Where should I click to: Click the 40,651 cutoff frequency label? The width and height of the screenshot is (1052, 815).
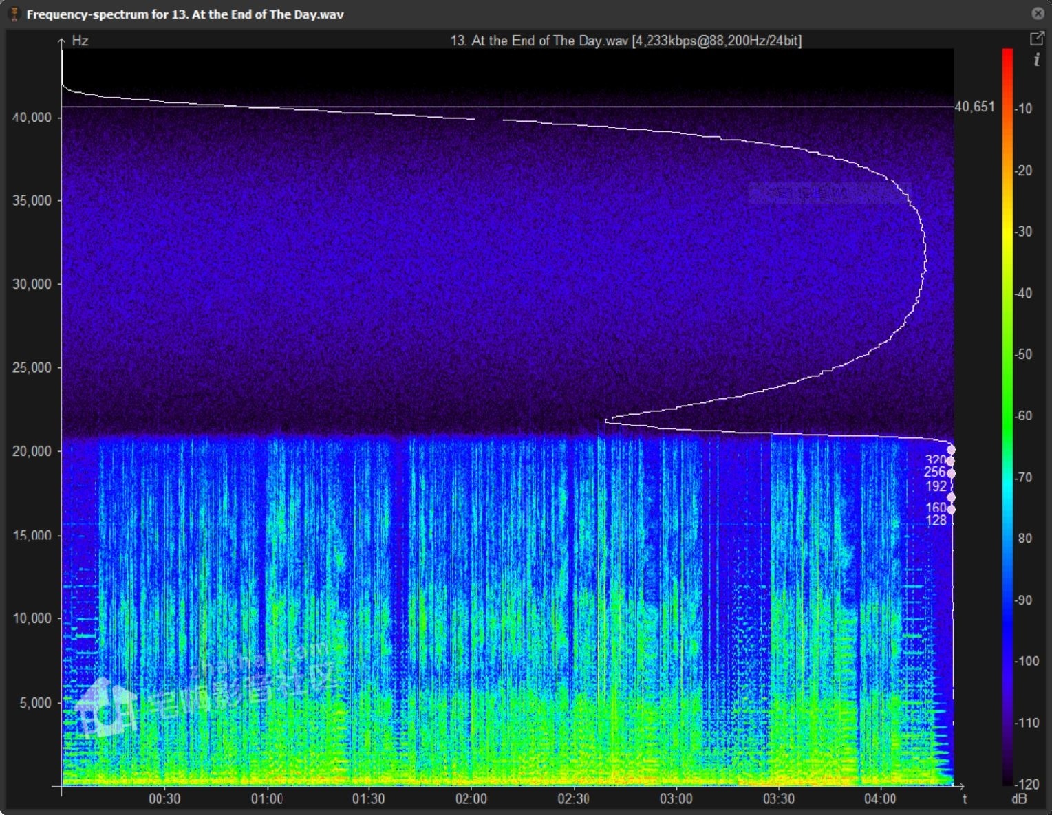click(x=975, y=107)
